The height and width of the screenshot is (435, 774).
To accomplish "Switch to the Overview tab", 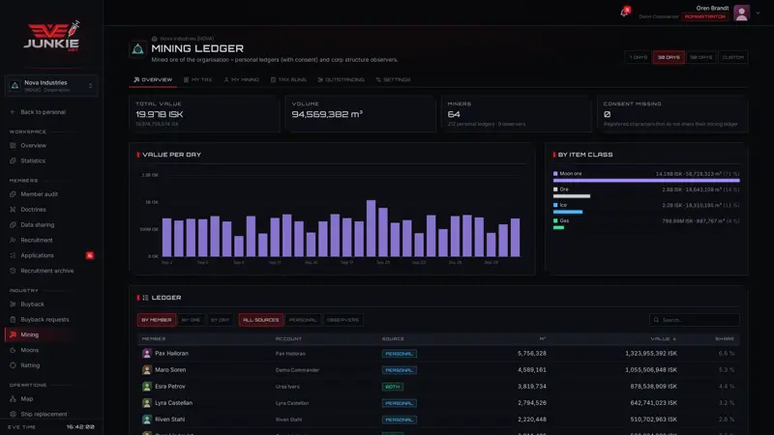I will (x=153, y=80).
